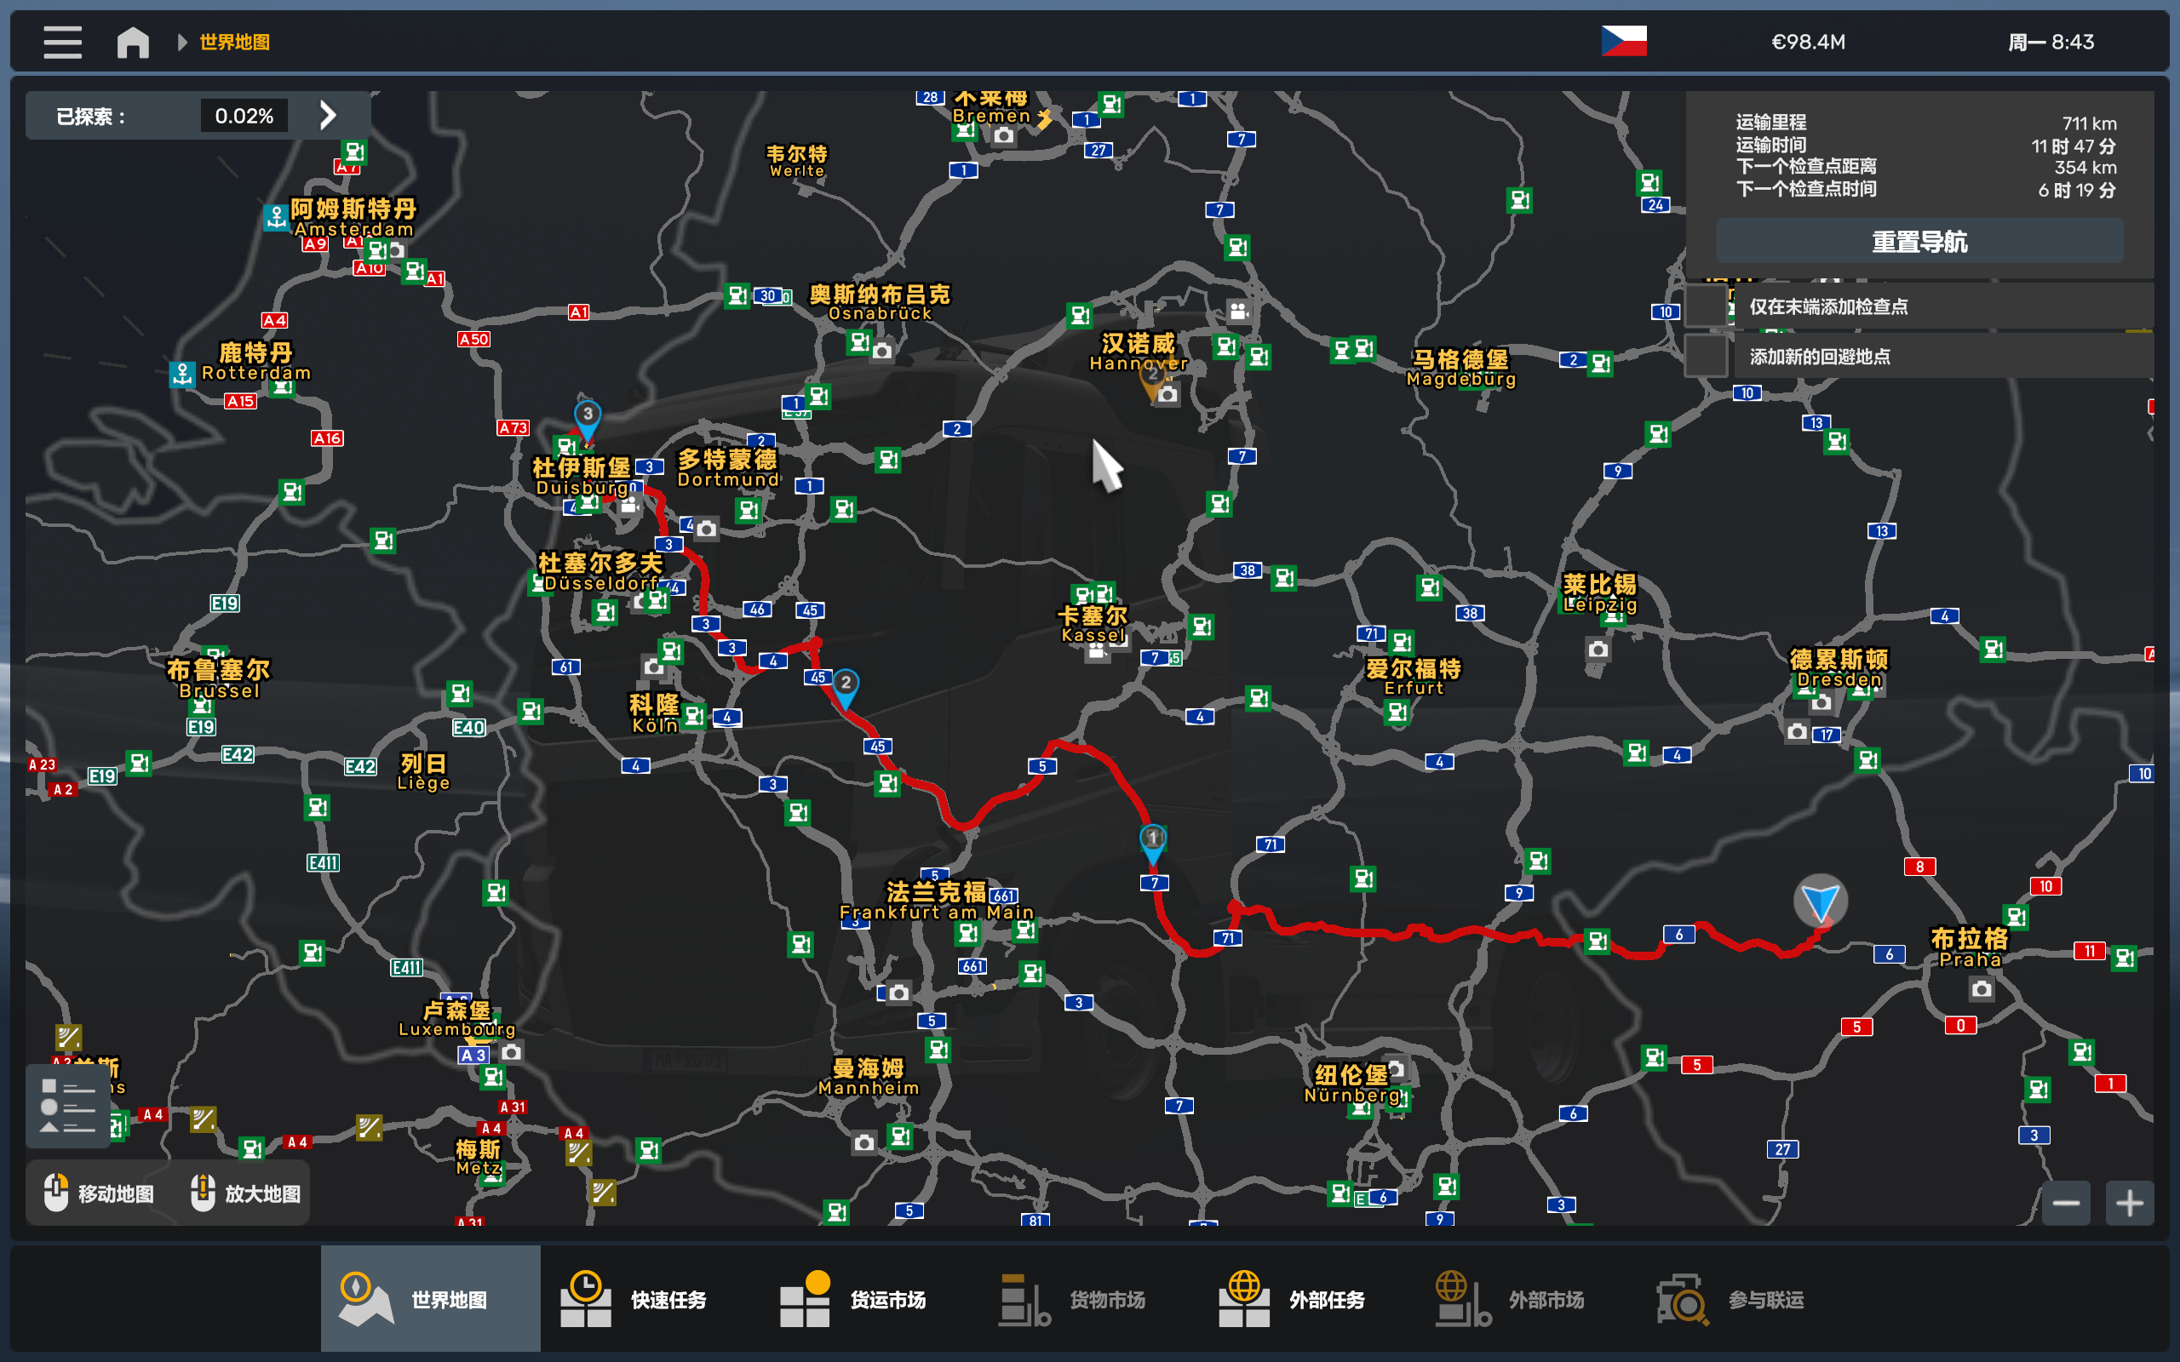Click the player truck position arrow
The image size is (2180, 1362).
tap(1820, 901)
